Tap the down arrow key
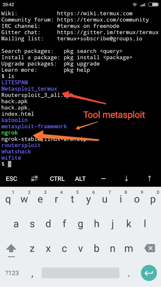Viewport: 161px width, 287px height. [x=126, y=179]
